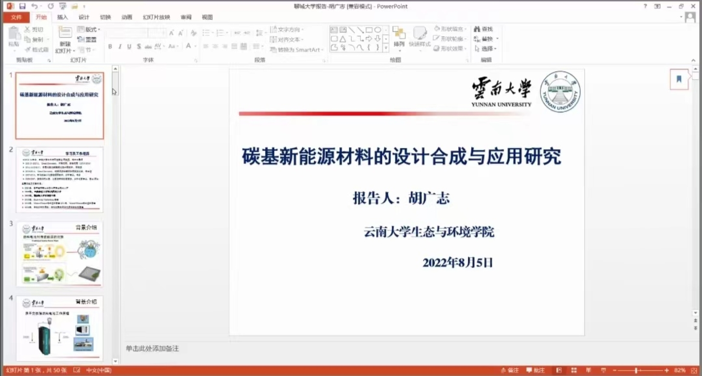Image resolution: width=702 pixels, height=376 pixels.
Task: Toggle the 批注 (Comments) pane in status bar
Action: (536, 370)
